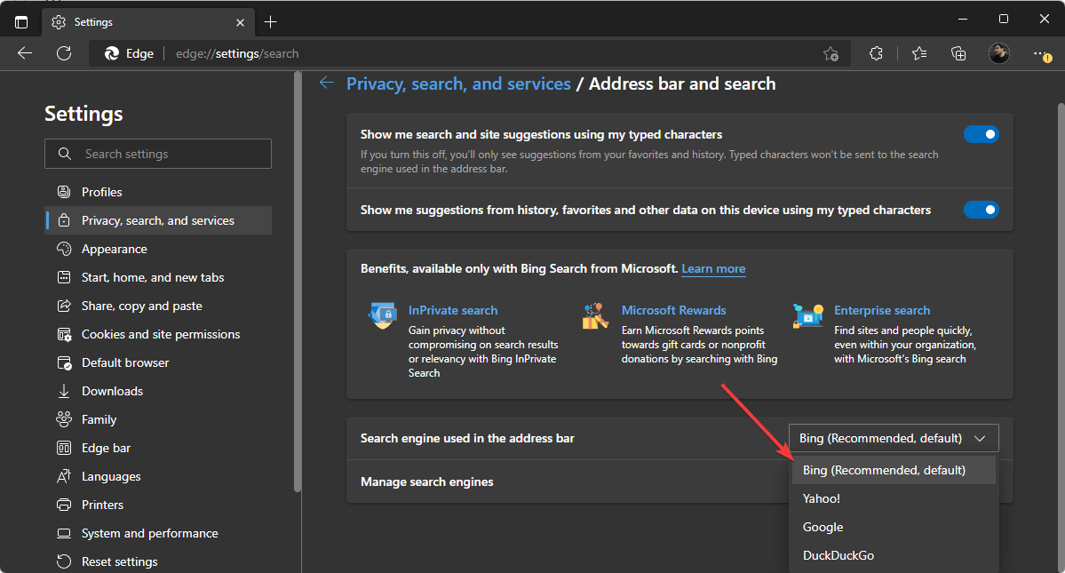
Task: Click the Share, copy and paste icon
Action: tap(64, 306)
